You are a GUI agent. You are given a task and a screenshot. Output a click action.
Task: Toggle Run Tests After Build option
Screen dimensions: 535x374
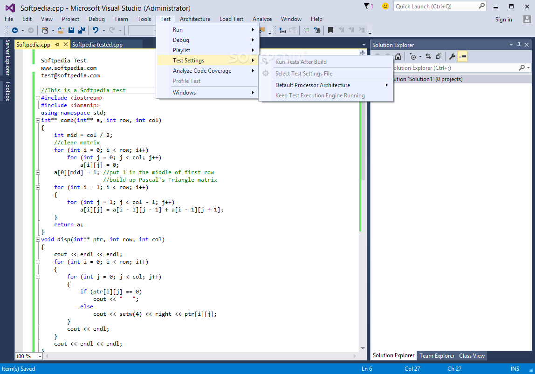tap(301, 61)
